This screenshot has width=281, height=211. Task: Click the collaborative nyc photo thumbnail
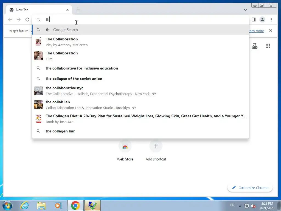[x=38, y=91]
